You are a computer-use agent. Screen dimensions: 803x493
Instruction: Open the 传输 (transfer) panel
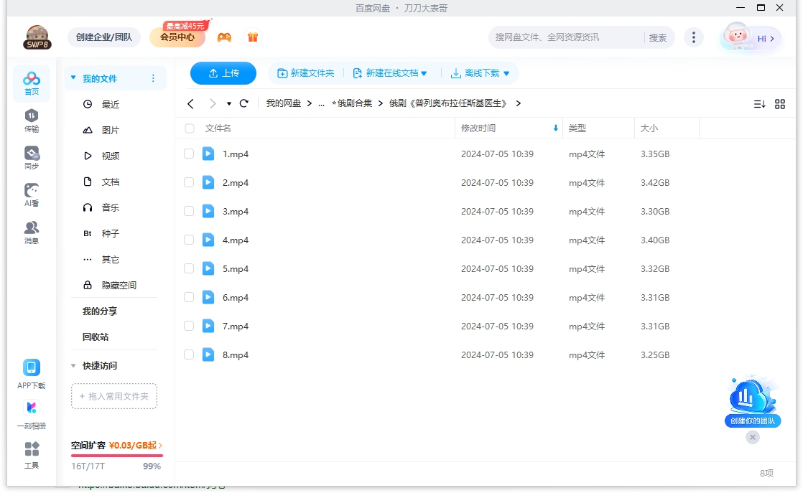(31, 118)
